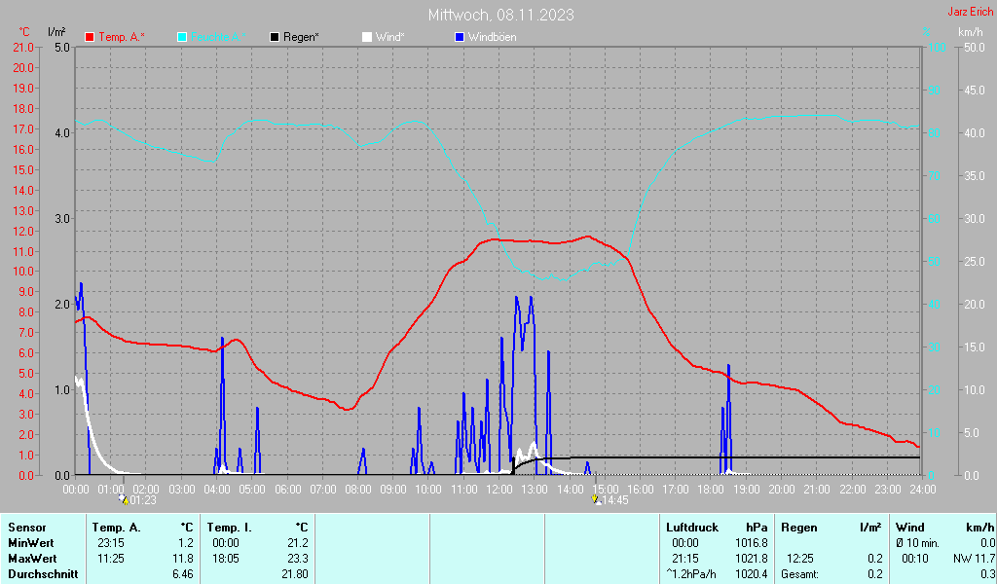
Task: Click the Durchschnitt row label
Action: point(37,573)
